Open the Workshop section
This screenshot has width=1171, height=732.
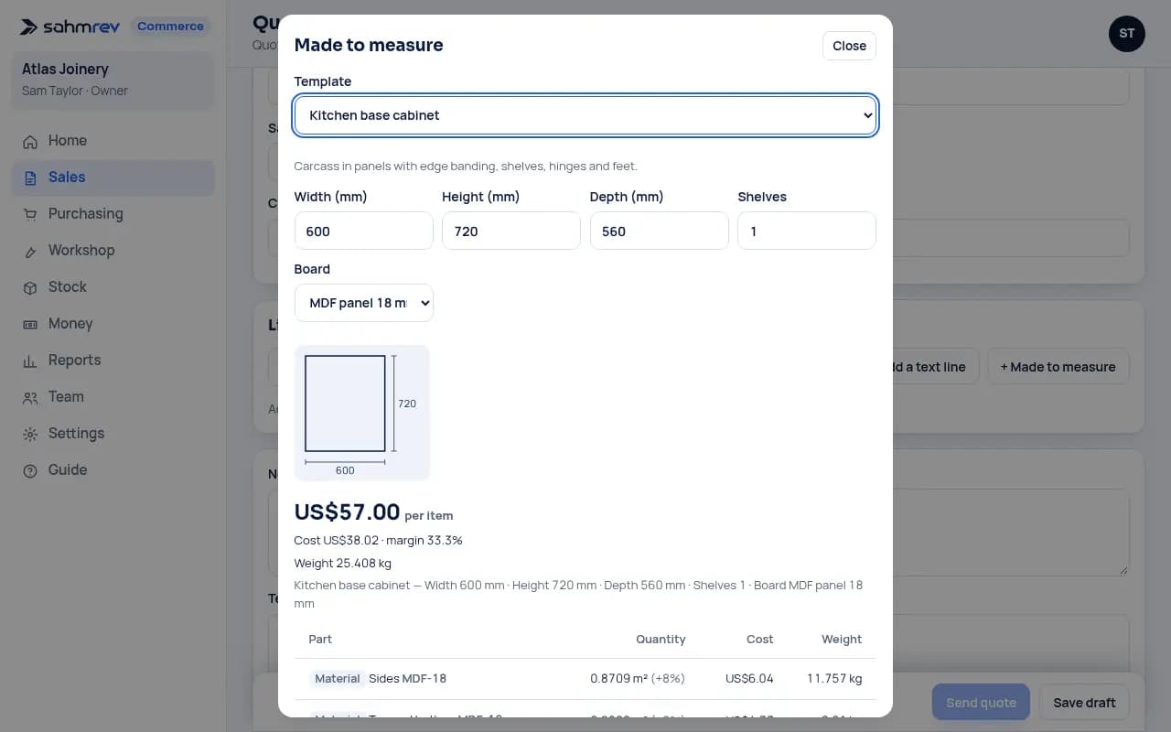point(113,251)
